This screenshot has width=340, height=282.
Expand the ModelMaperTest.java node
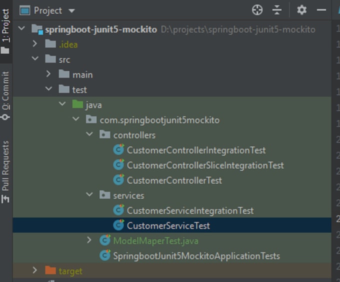89,240
